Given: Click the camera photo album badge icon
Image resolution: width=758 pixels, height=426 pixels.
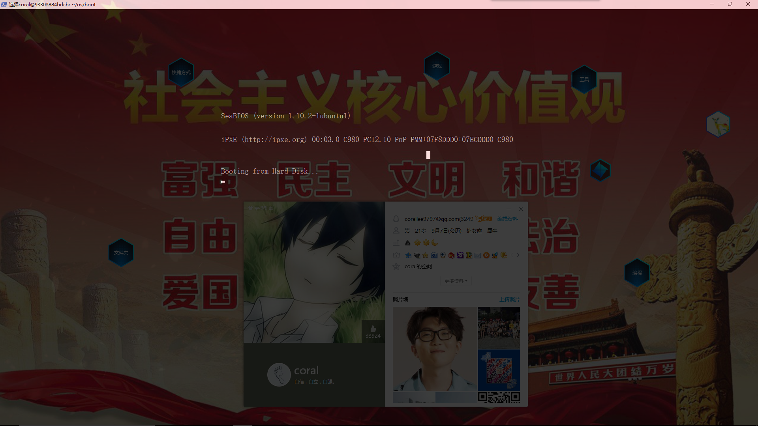Looking at the screenshot, I should pos(434,256).
